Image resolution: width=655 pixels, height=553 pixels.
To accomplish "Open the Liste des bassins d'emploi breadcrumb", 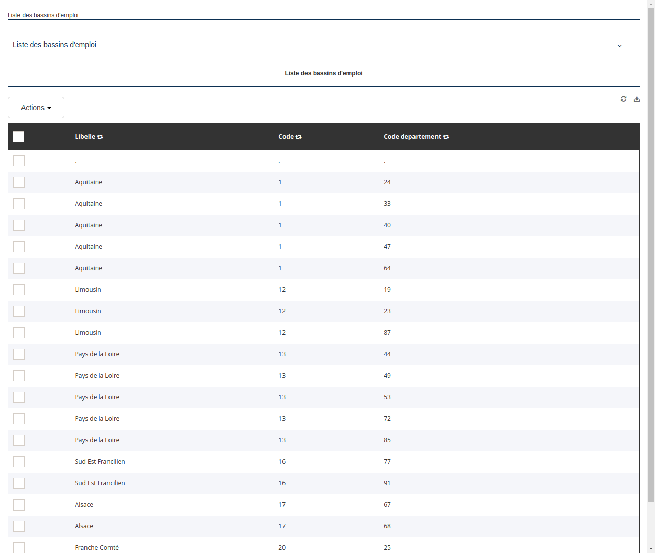I will [x=42, y=15].
